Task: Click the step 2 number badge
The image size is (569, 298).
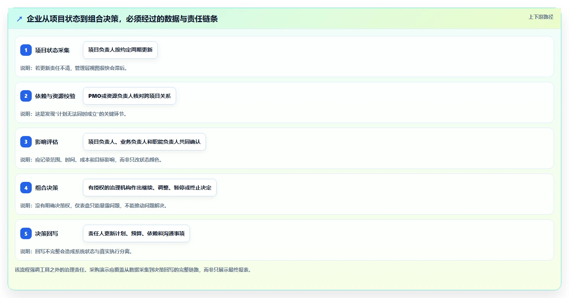Action: [x=26, y=96]
